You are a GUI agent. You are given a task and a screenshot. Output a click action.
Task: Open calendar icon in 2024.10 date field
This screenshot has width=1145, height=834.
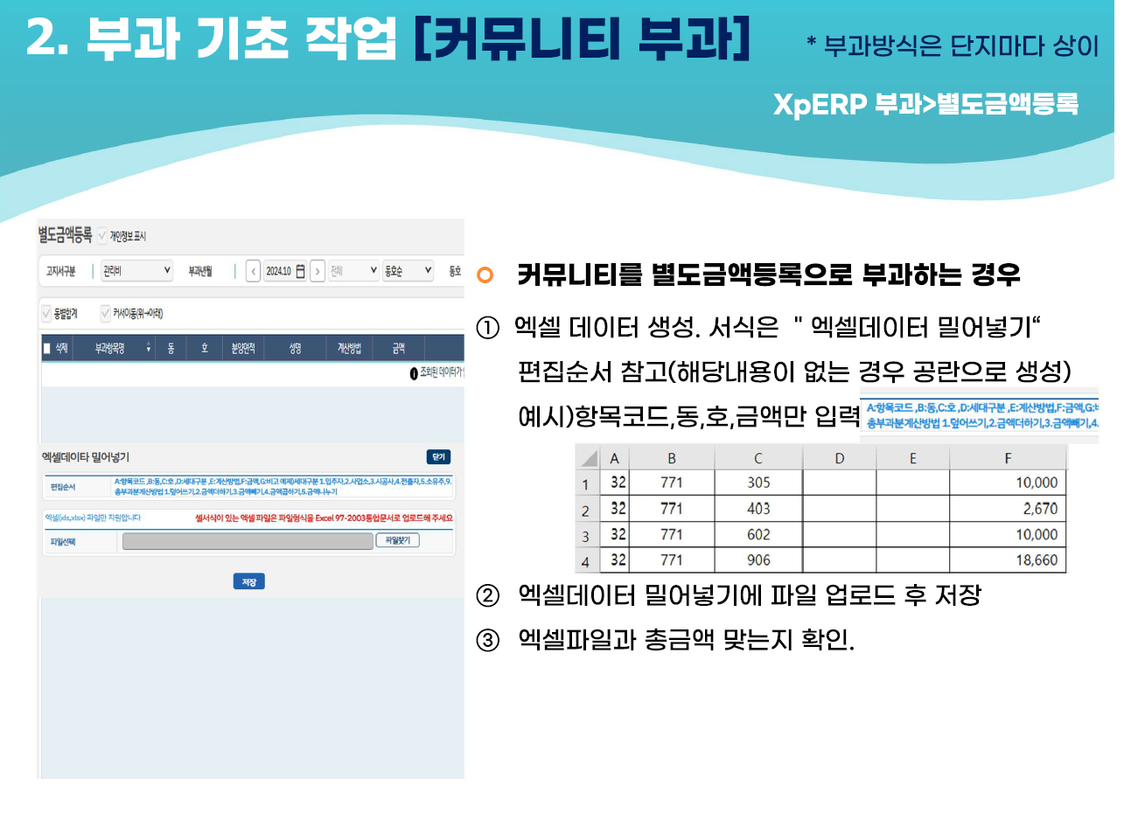pyautogui.click(x=300, y=271)
